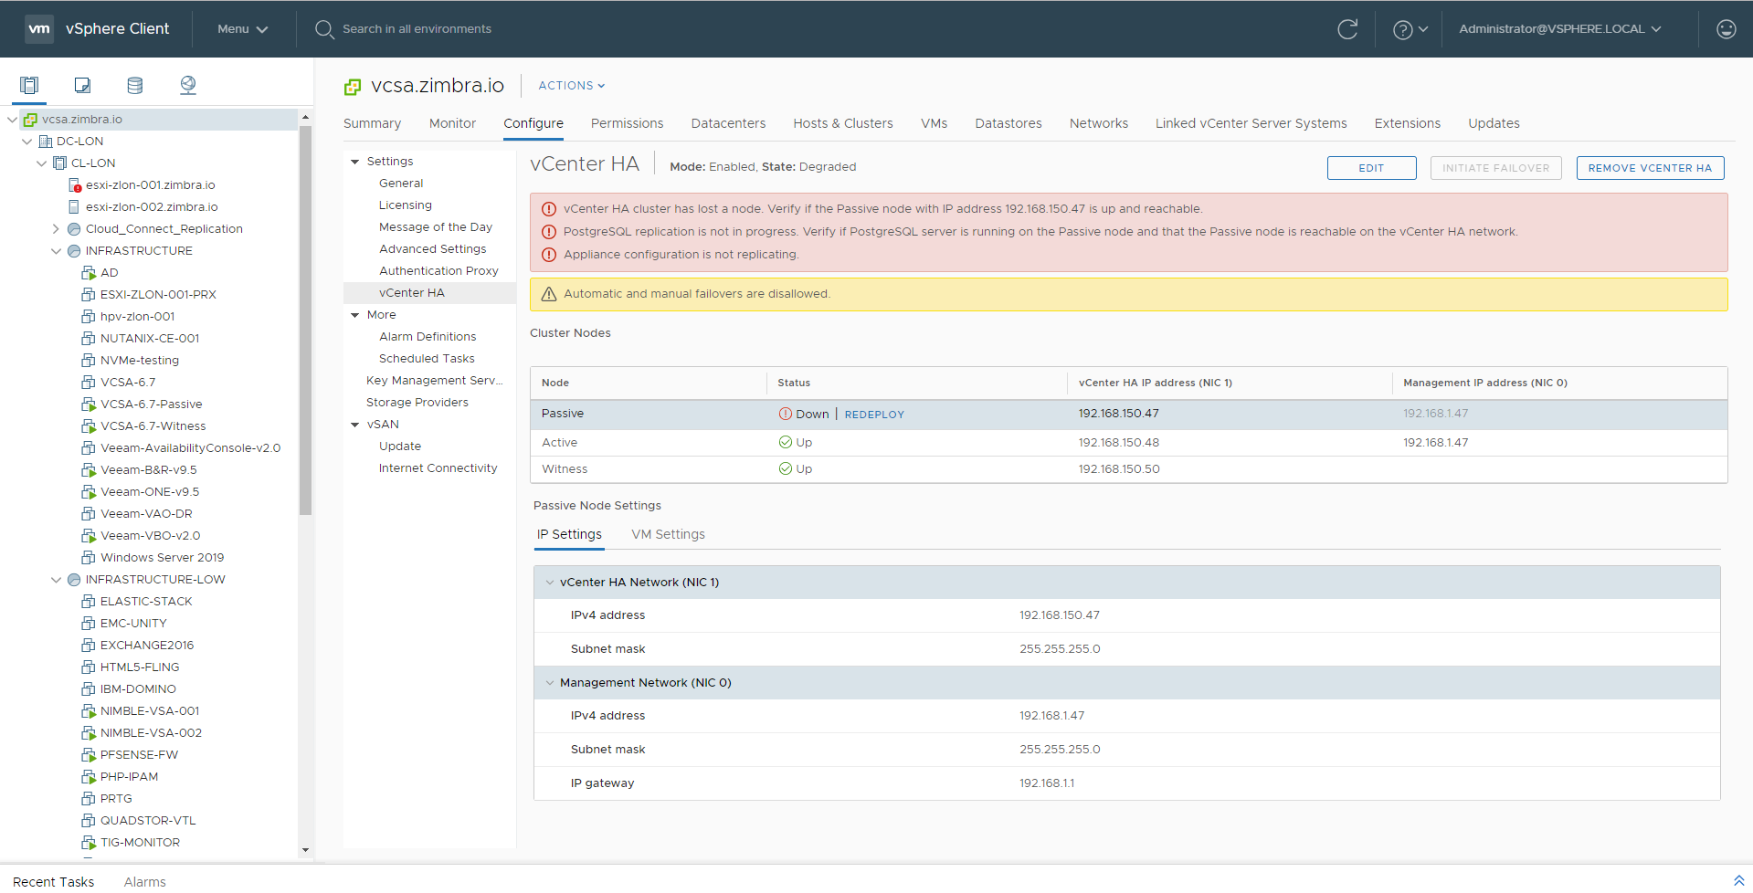1753x893 pixels.
Task: Click the REDEPLOY link for Passive node
Action: [x=874, y=415]
